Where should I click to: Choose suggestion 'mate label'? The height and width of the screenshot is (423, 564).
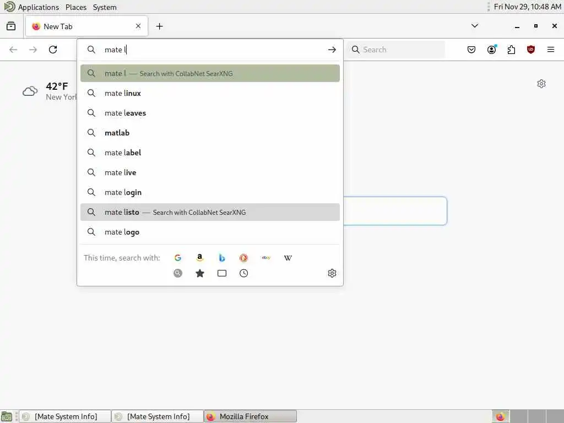click(210, 153)
